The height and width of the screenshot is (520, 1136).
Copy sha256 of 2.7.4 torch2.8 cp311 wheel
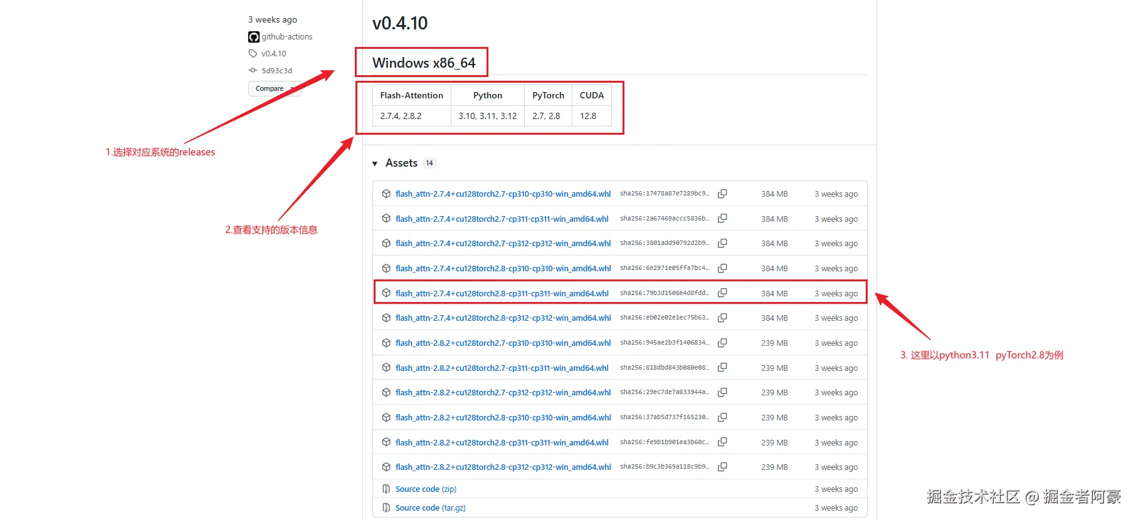[x=722, y=293]
